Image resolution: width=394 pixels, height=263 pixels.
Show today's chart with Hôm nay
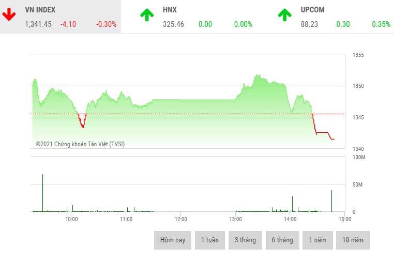[x=172, y=240]
